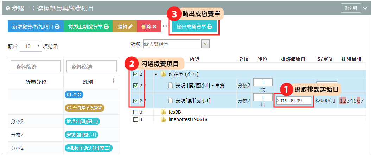Click 複製上期繳費單 button

click(x=88, y=26)
